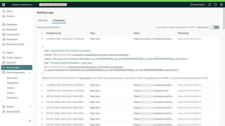Switch to the Identified tab
This screenshot has width=225, height=126.
[x=43, y=20]
